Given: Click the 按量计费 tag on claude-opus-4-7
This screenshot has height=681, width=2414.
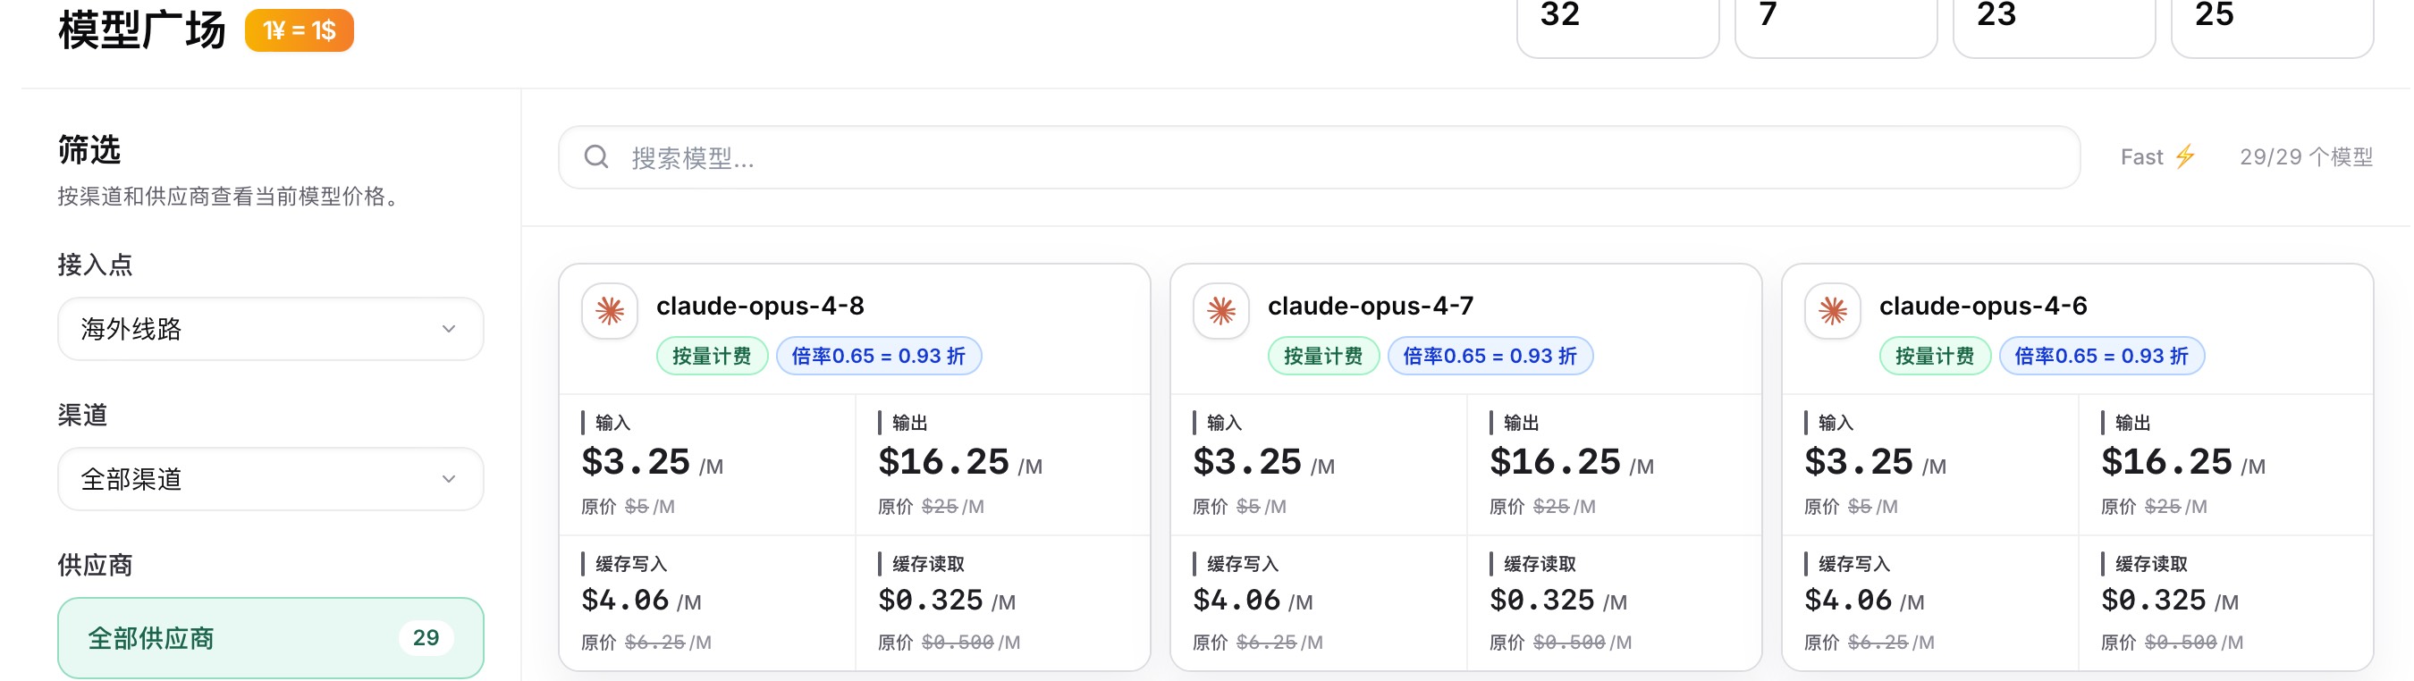Looking at the screenshot, I should [1323, 356].
